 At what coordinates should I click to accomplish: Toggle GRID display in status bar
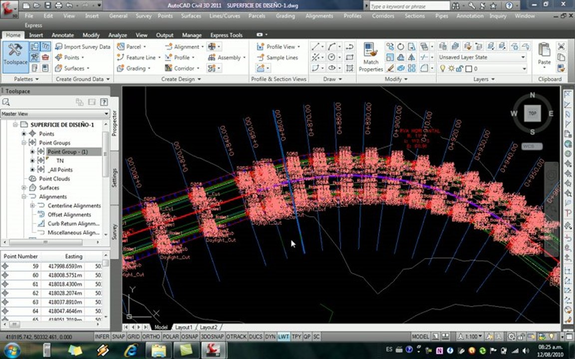coord(133,336)
